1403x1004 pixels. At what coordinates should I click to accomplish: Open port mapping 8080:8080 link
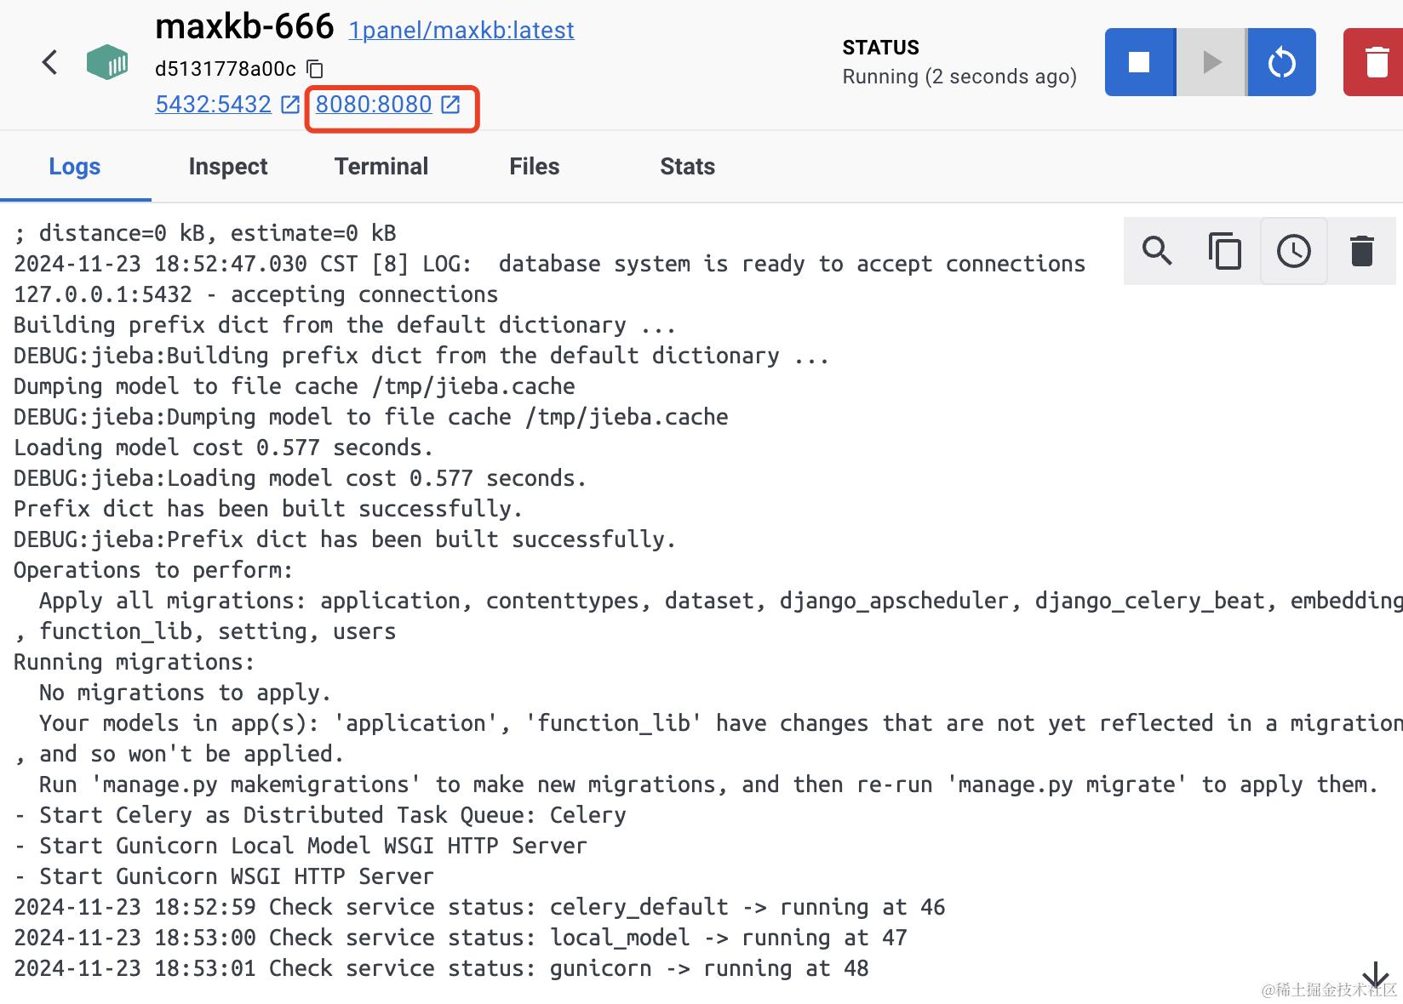coord(374,104)
